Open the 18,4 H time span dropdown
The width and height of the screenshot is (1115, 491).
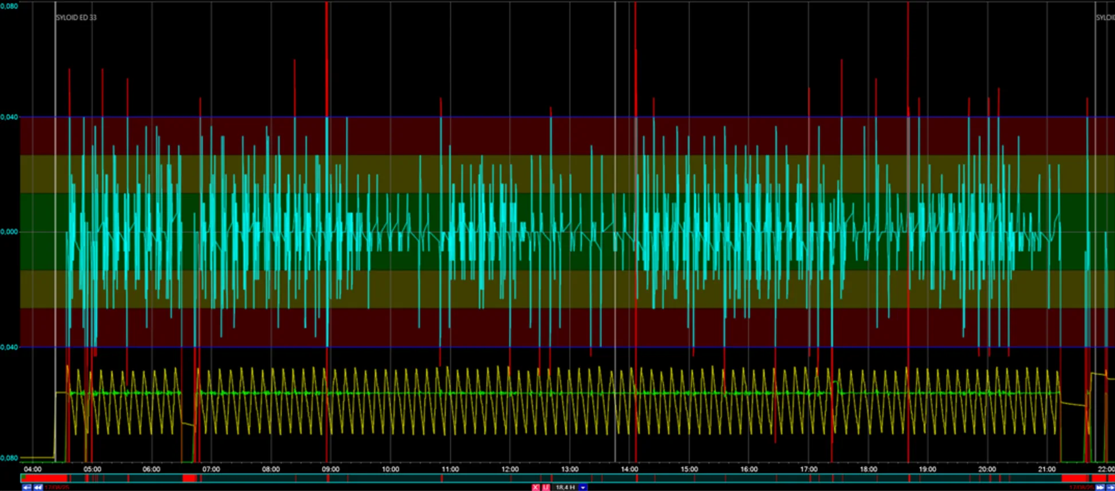pyautogui.click(x=583, y=488)
